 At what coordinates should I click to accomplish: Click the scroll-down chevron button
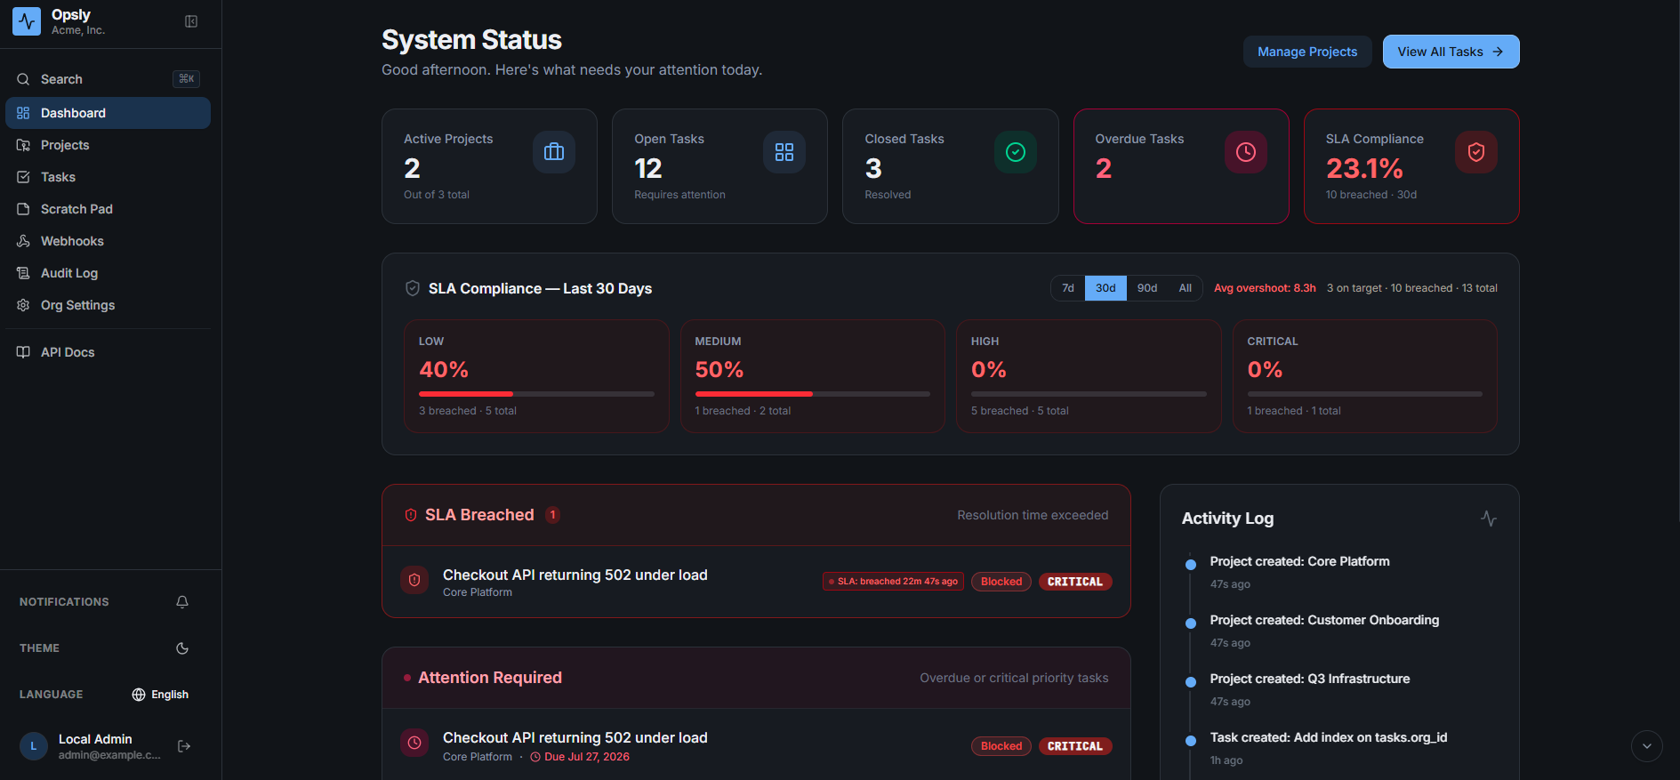coord(1647,746)
